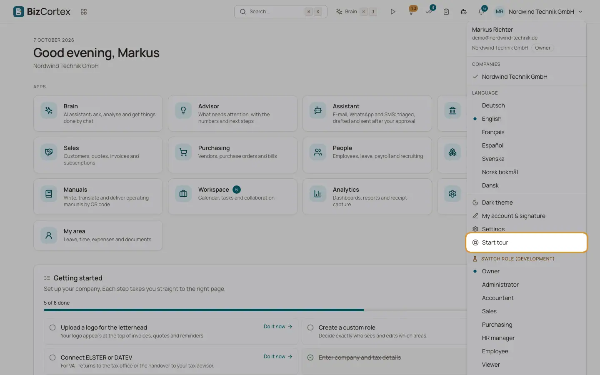Viewport: 600px width, 375px height.
Task: Click the Getting started progress bar
Action: click(255, 310)
